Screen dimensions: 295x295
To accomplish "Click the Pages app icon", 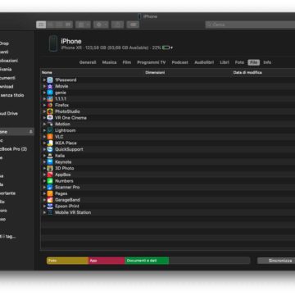I will click(50, 193).
